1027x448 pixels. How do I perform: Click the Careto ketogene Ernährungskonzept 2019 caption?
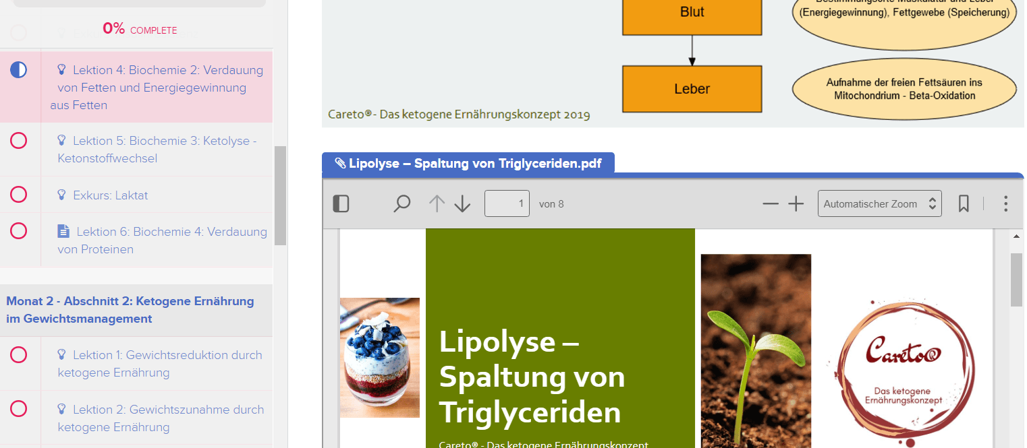(x=459, y=115)
